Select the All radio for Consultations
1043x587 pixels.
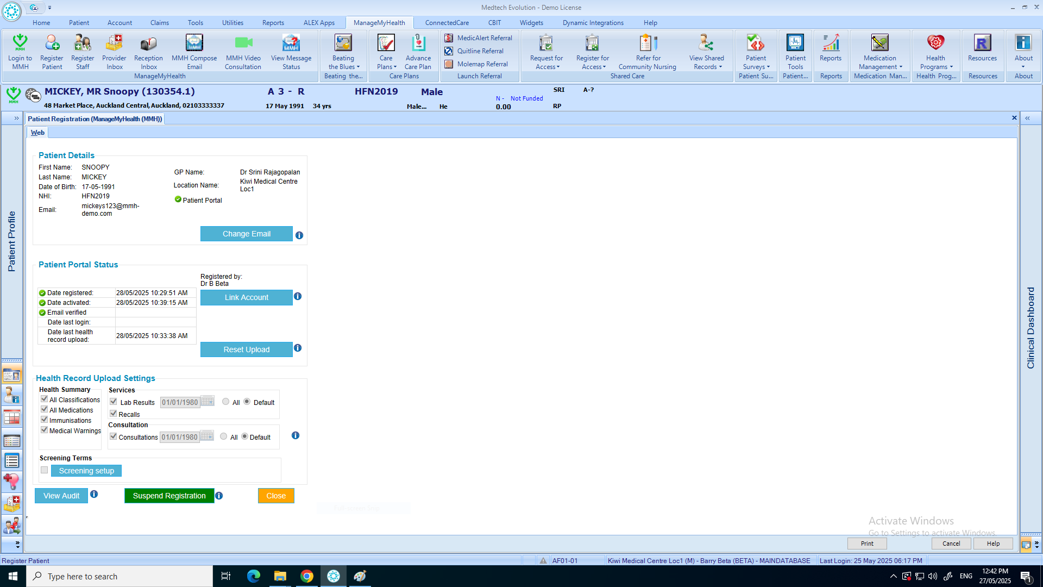coord(224,436)
